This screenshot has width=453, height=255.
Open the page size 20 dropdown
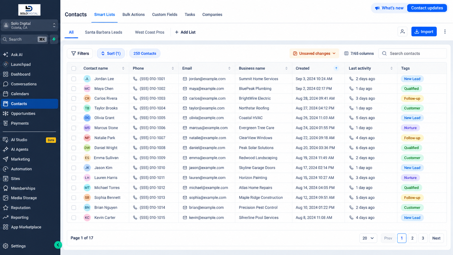click(x=368, y=238)
